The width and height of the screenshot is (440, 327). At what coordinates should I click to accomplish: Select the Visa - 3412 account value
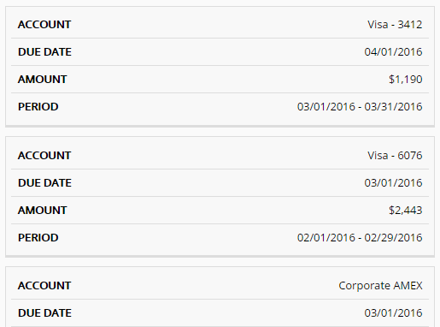tap(395, 25)
